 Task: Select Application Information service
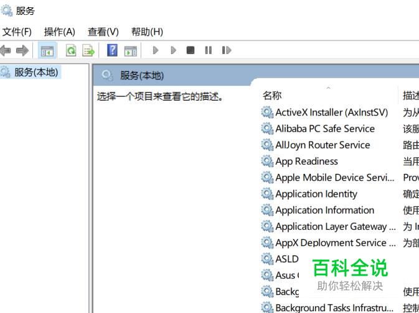coord(324,210)
